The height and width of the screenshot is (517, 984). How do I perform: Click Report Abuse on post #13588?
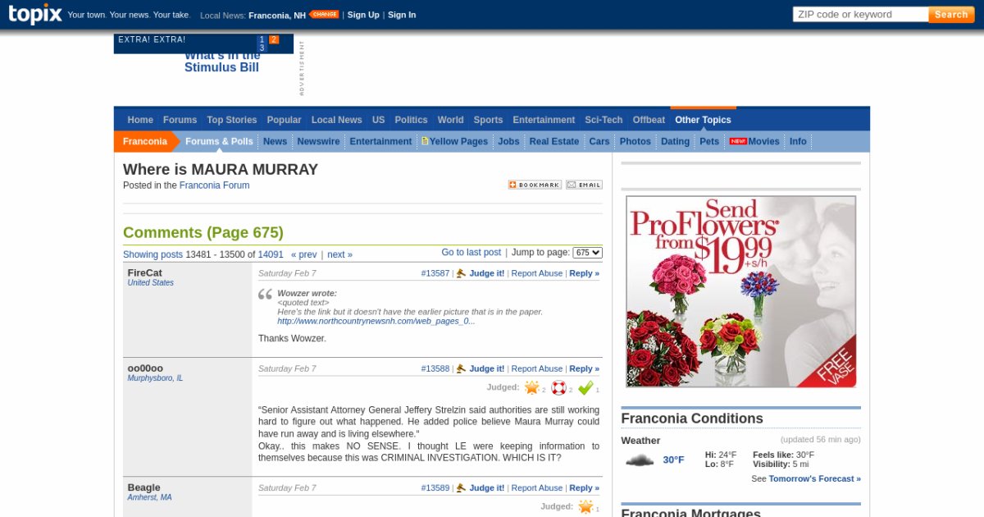537,368
